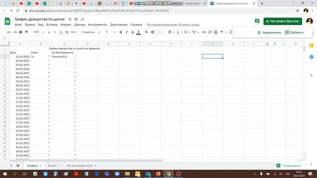Switch to Класс sheet tab
Image resolution: width=317 pixels, height=178 pixels.
coord(54,166)
